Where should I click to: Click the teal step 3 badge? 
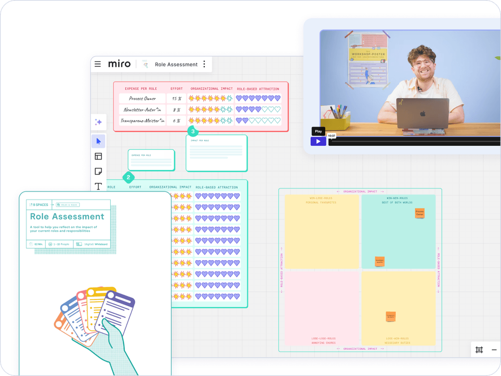pyautogui.click(x=193, y=131)
